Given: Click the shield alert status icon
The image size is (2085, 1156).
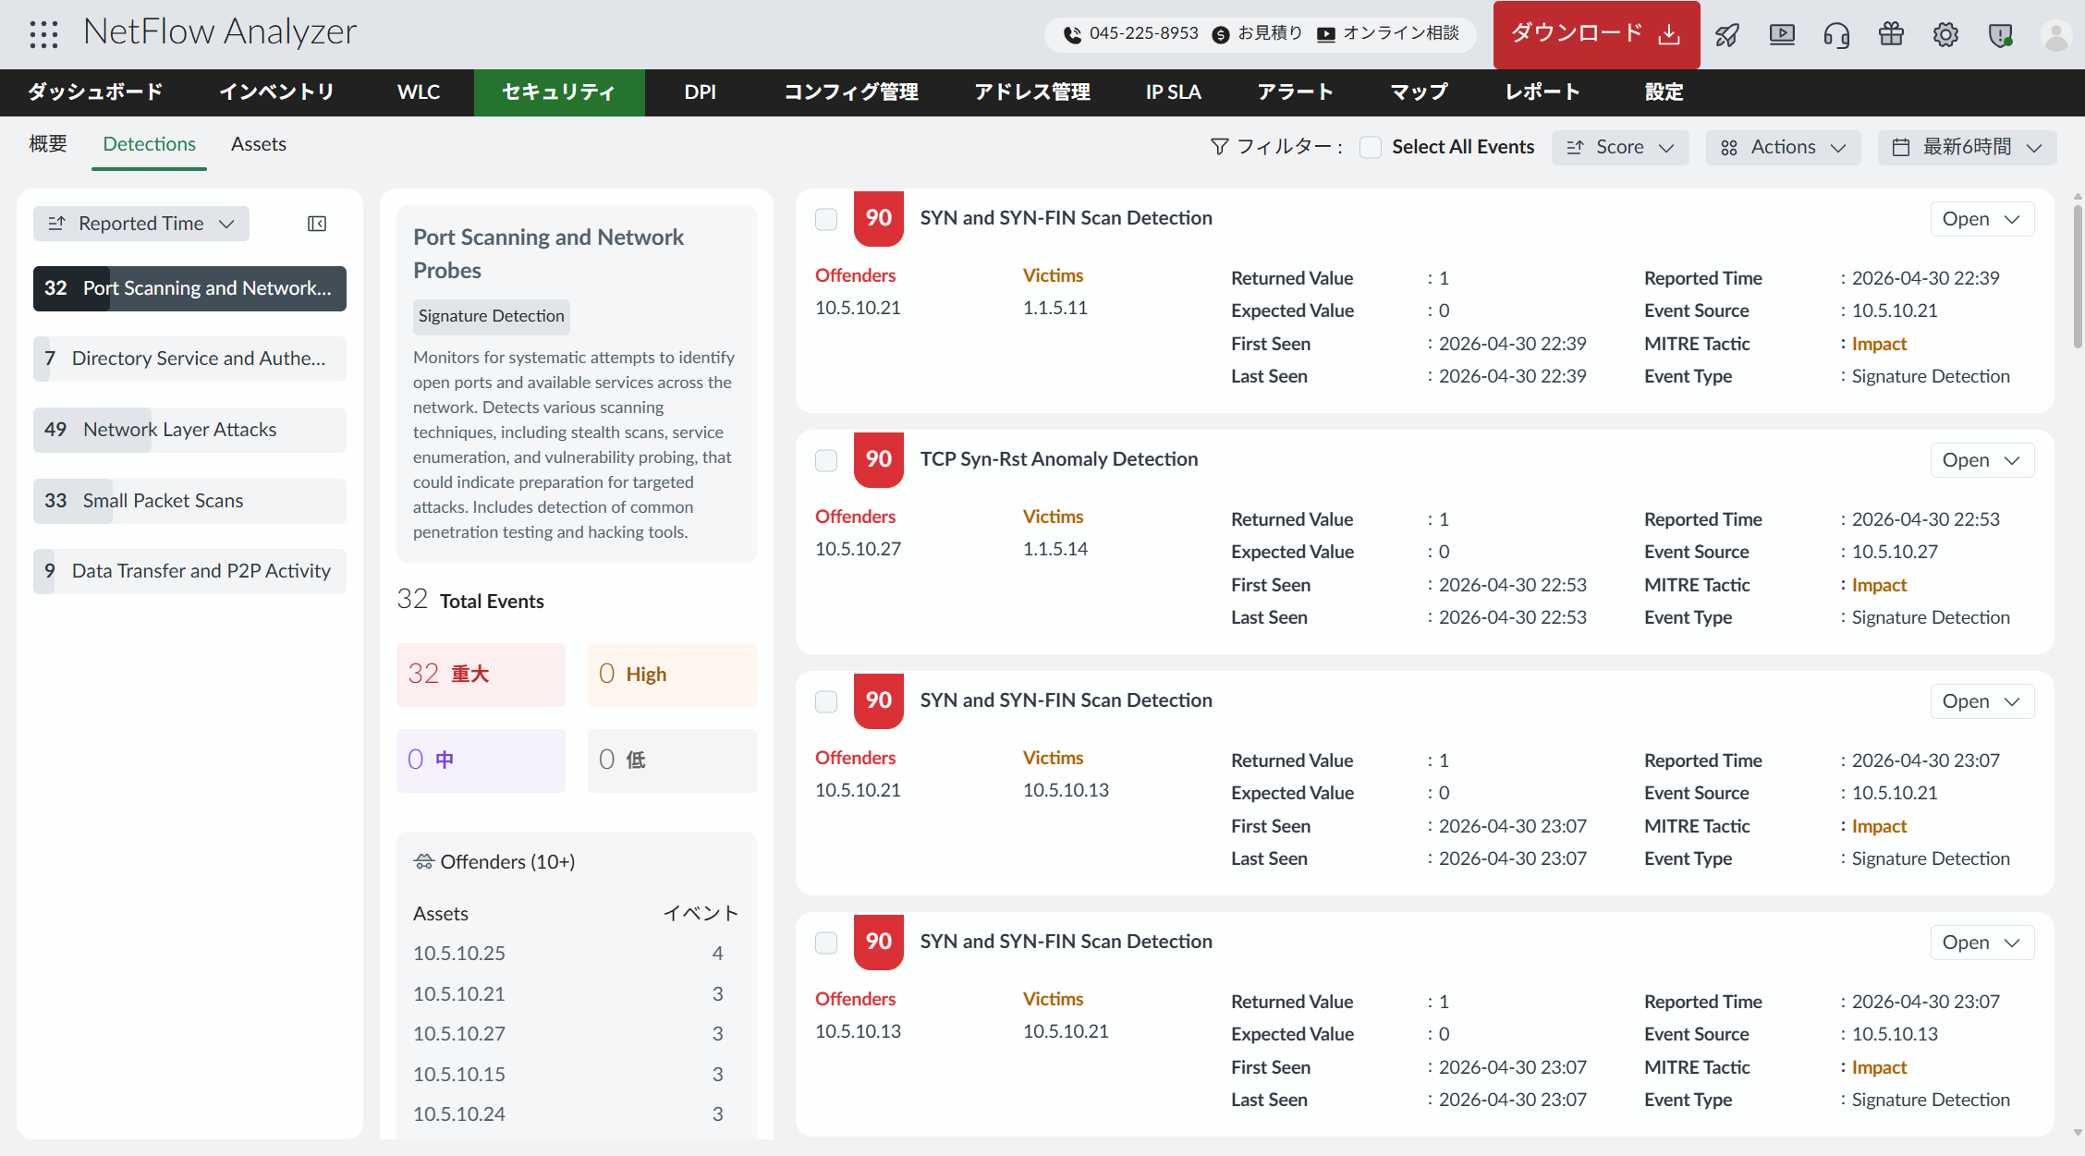Looking at the screenshot, I should click(x=2001, y=35).
